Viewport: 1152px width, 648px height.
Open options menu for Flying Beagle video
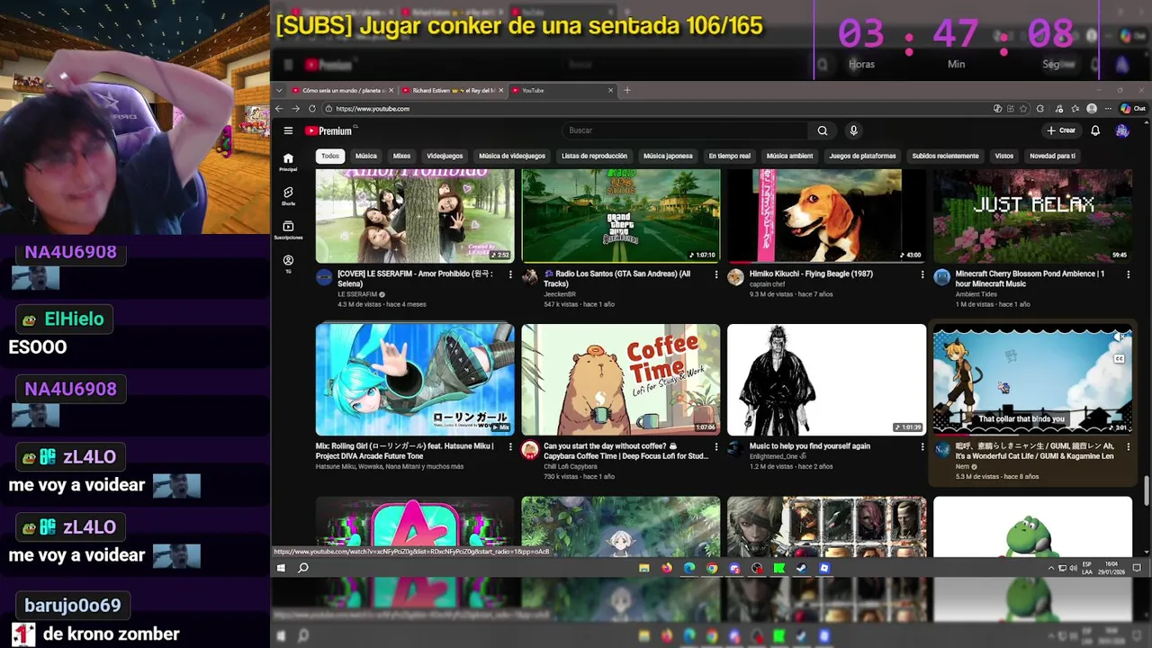click(922, 274)
